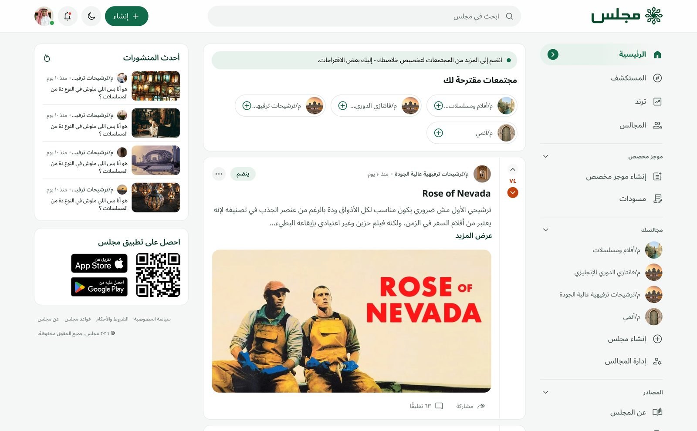Click the App Store download badge
Viewport: 697px width, 431px height.
(x=99, y=263)
